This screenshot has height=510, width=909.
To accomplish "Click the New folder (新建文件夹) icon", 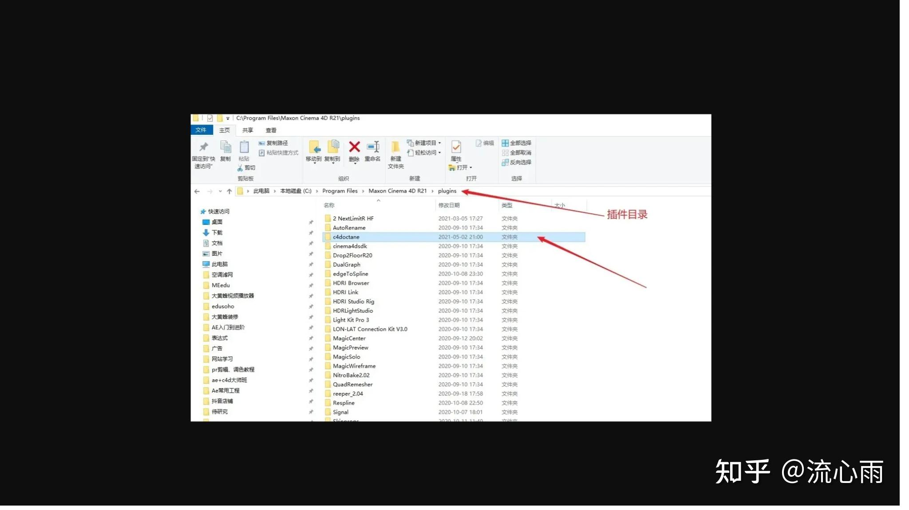I will click(395, 148).
